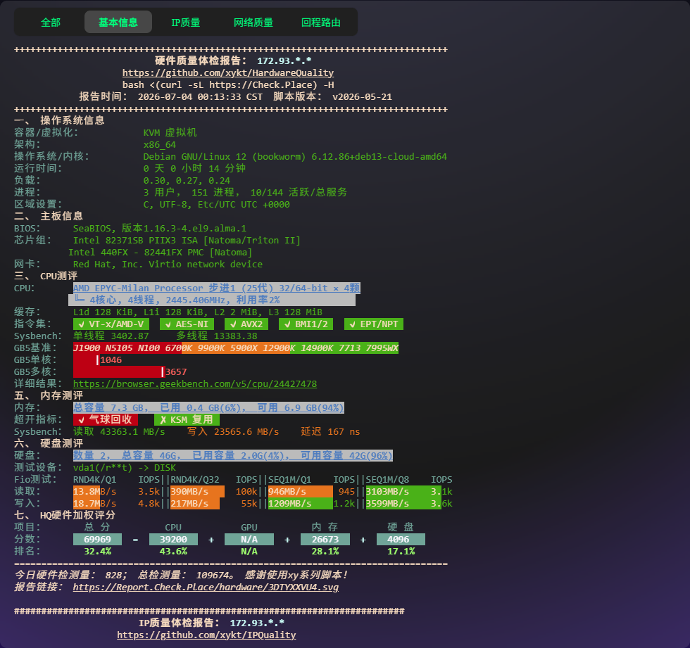Click the disk 数量 2 总容量 46G line

[233, 455]
